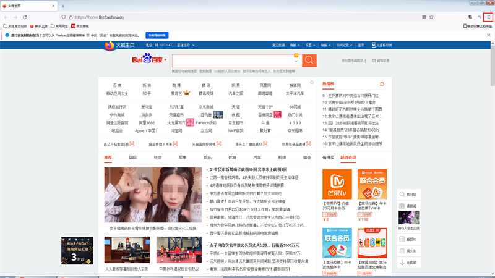Open 火狐官方站点 bookmarks folder
The height and width of the screenshot is (278, 495).
click(15, 26)
